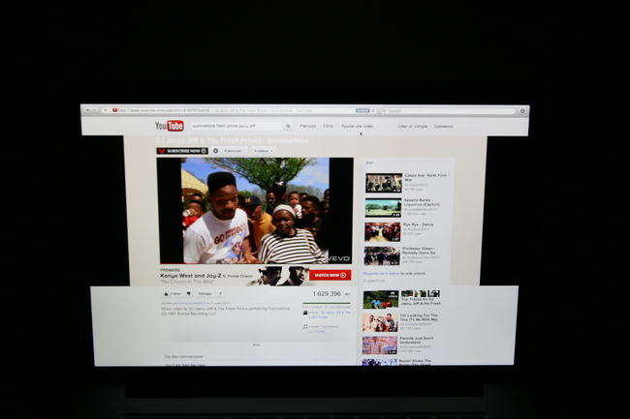Click the iTunes purchase link

click(320, 332)
